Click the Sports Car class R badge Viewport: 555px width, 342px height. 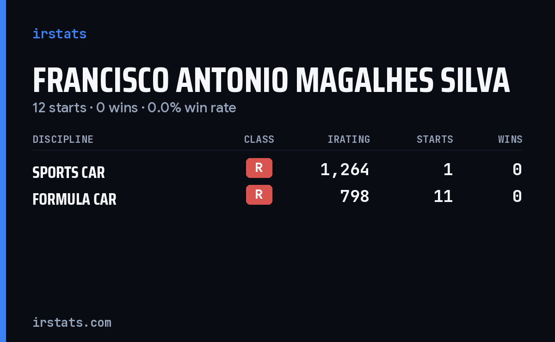(x=259, y=168)
